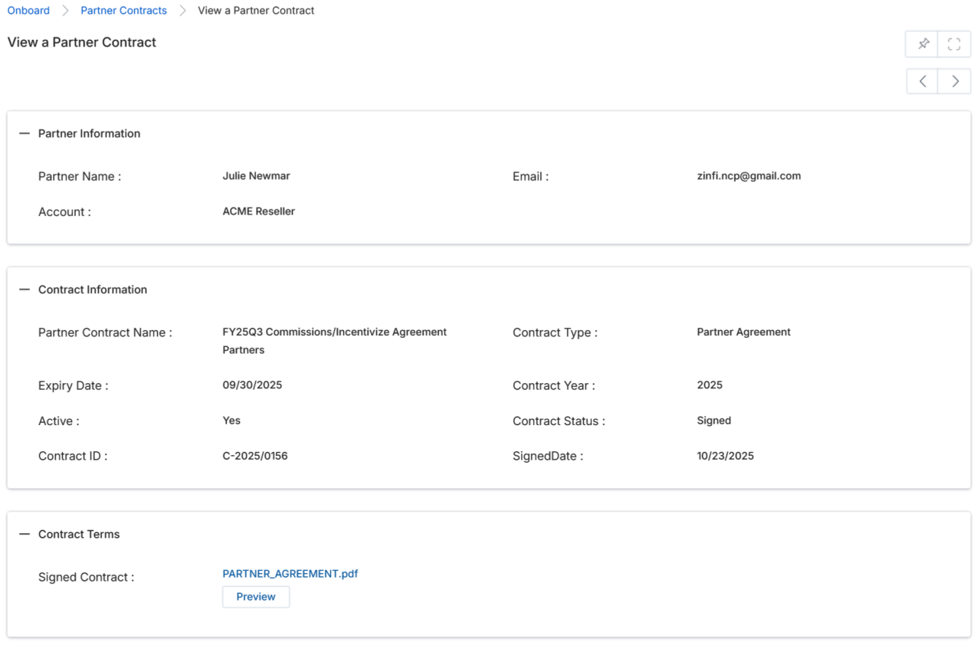Collapse the Contract Terms section

(x=25, y=534)
